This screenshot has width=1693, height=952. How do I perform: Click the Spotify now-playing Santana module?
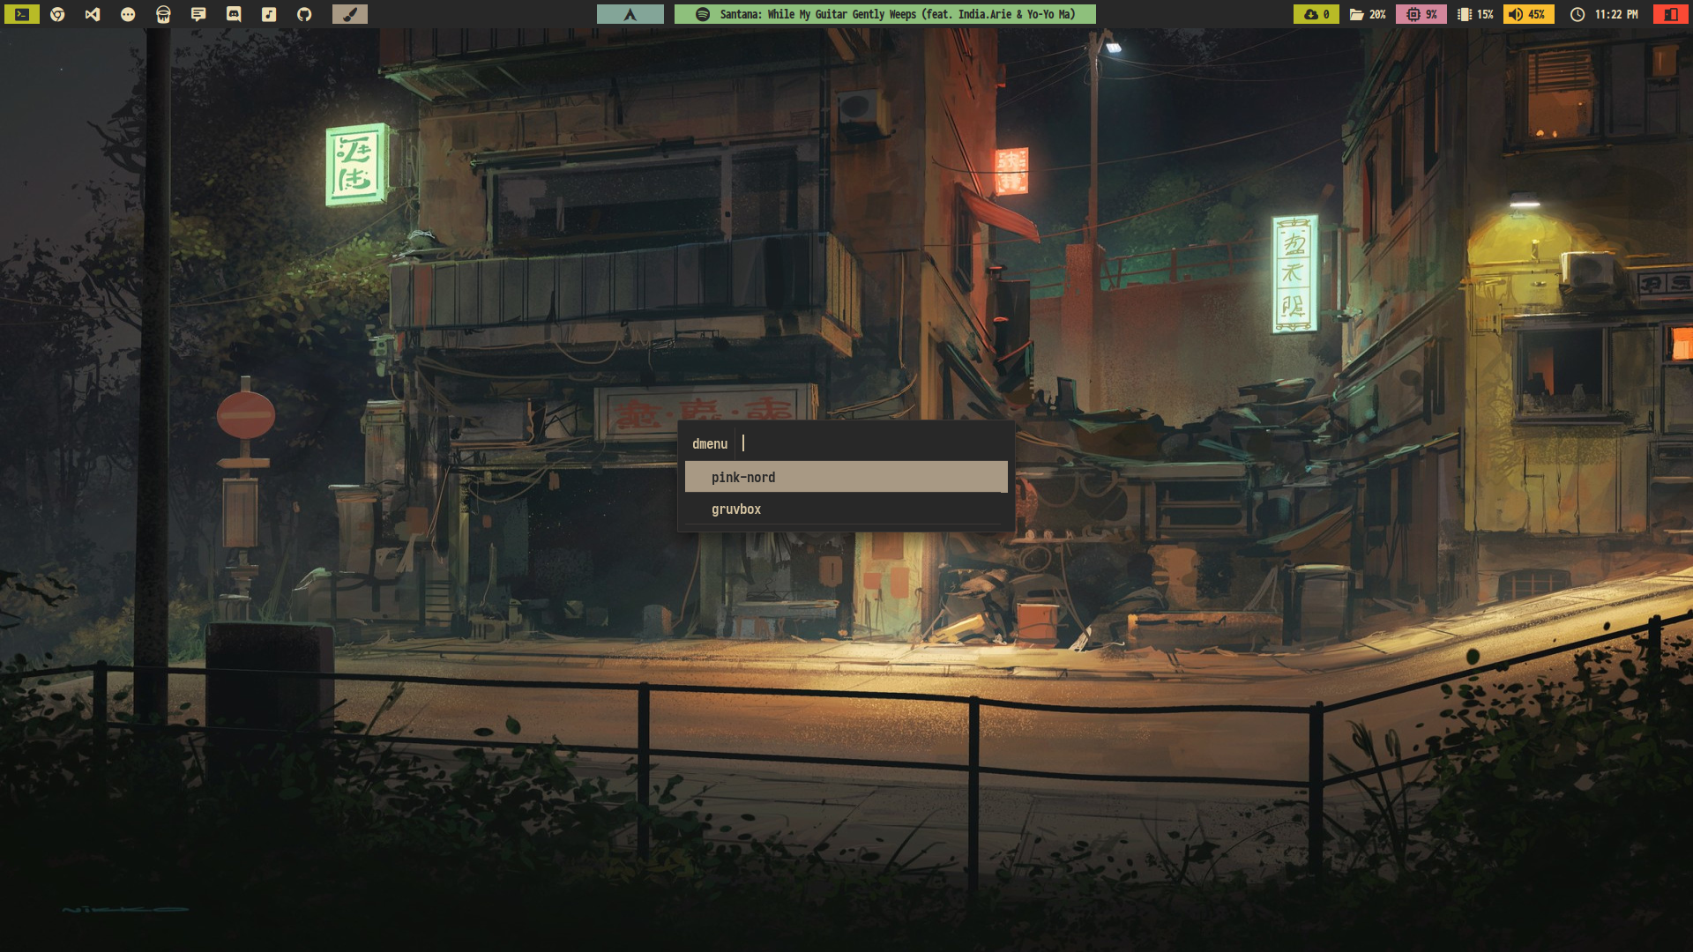[x=884, y=14]
